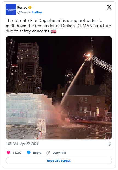Click the fire engine emoji
This screenshot has height=170, width=118.
(x=53, y=31)
